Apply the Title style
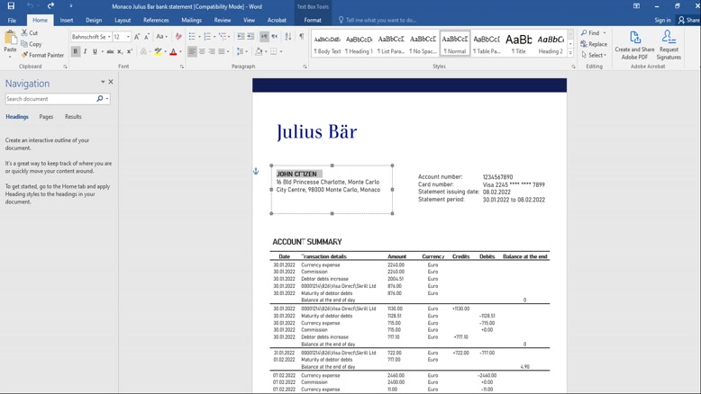 pyautogui.click(x=519, y=44)
